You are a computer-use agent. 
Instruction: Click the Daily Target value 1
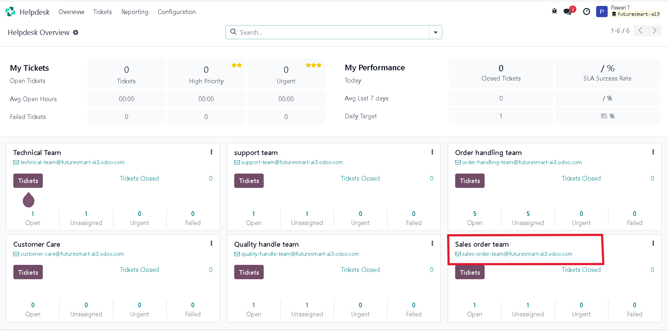(x=501, y=116)
